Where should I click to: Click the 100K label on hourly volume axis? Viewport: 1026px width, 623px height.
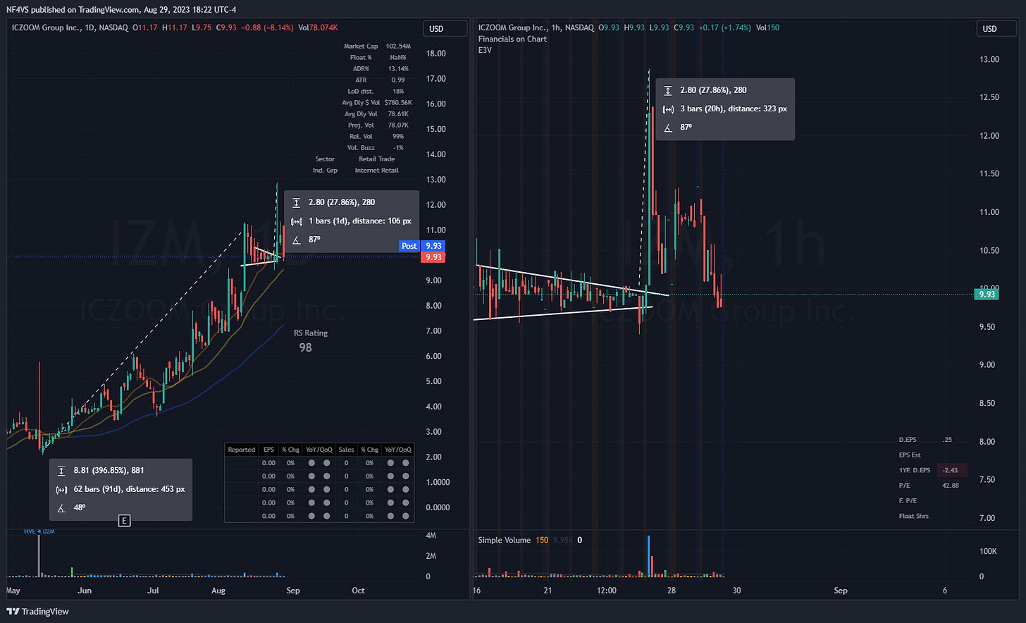point(989,551)
